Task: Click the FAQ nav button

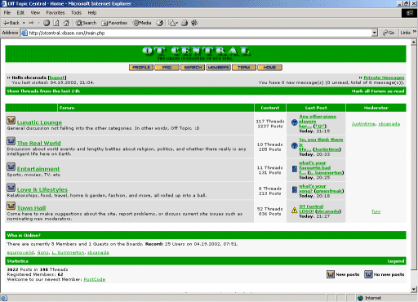Action: pyautogui.click(x=167, y=68)
